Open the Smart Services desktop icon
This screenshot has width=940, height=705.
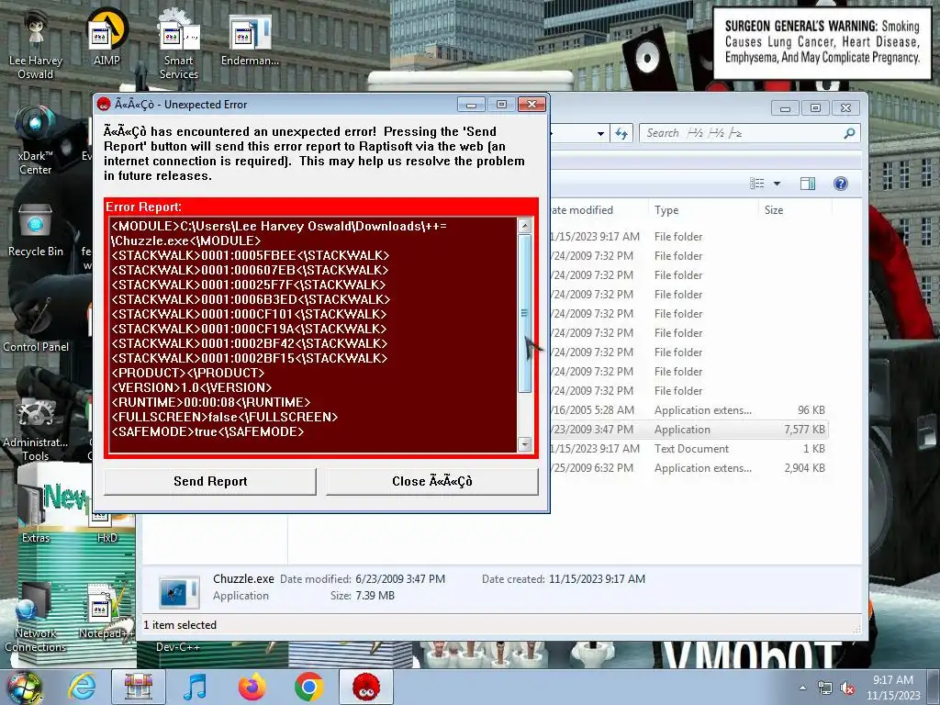click(179, 45)
